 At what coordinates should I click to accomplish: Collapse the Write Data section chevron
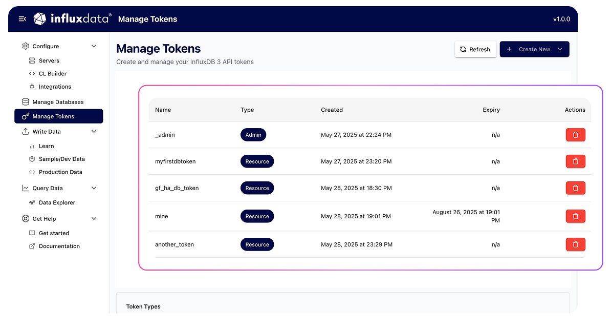pos(94,132)
